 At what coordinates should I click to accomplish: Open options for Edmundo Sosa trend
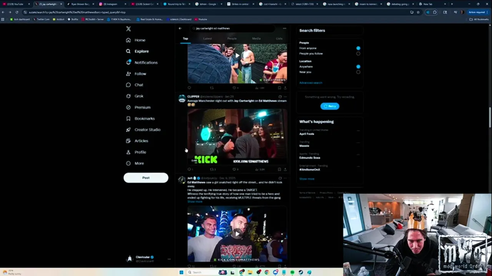(x=358, y=154)
